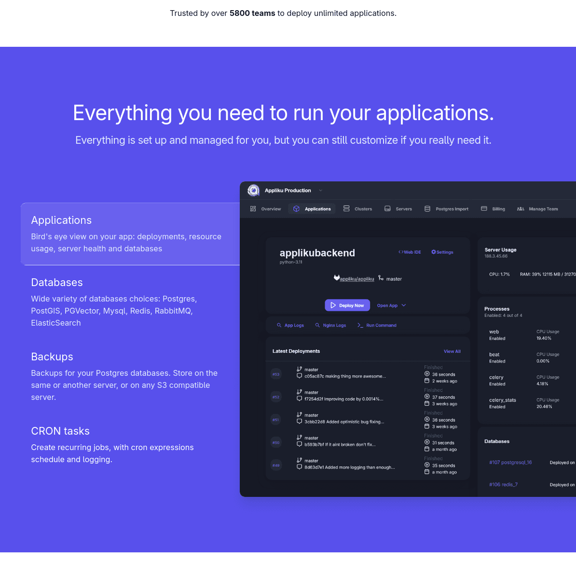Open App Logs
The image size is (576, 576).
tap(290, 325)
